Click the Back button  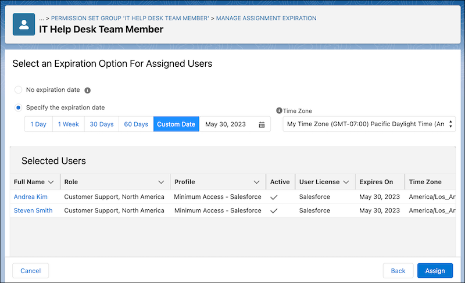[x=398, y=271]
